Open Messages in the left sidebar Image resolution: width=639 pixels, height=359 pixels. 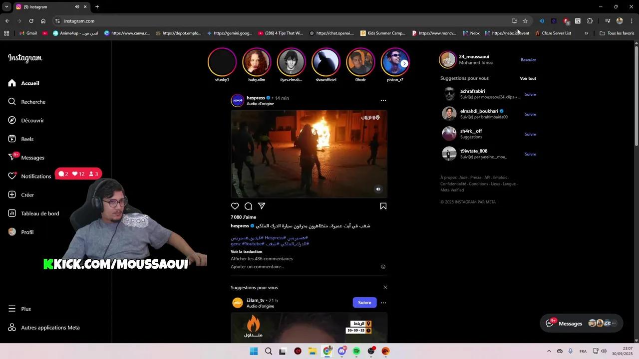(32, 158)
